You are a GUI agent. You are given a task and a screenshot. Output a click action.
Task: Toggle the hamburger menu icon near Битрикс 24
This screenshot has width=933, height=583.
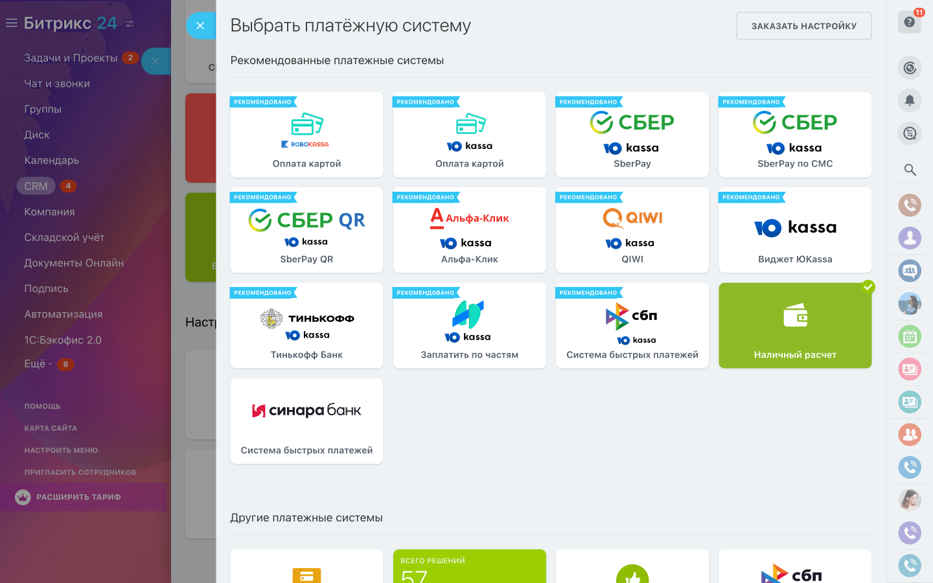click(11, 23)
